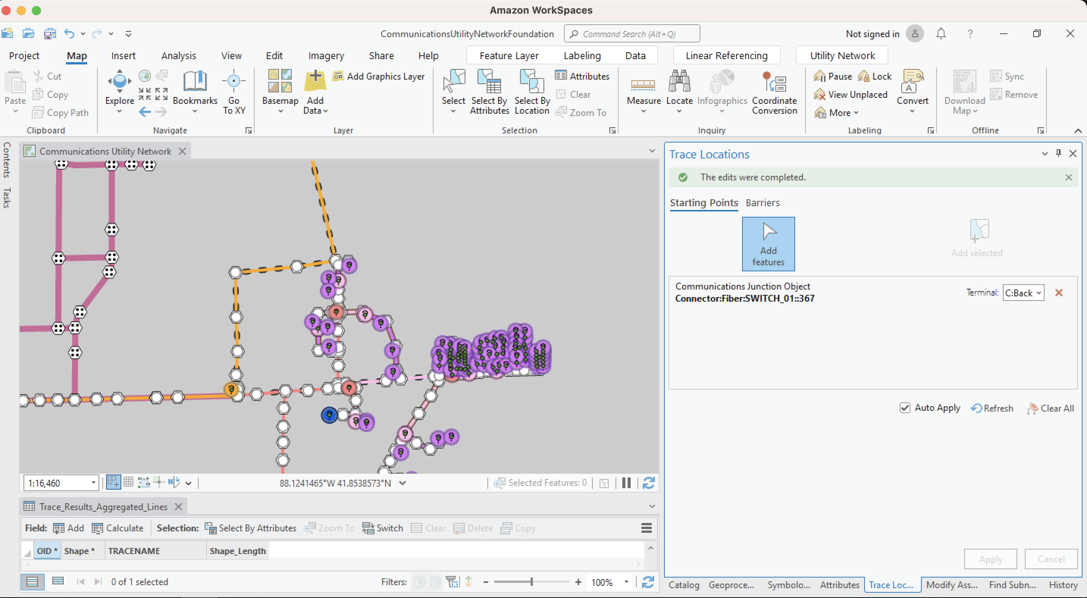Open notifications bell
The height and width of the screenshot is (598, 1087).
pyautogui.click(x=941, y=33)
